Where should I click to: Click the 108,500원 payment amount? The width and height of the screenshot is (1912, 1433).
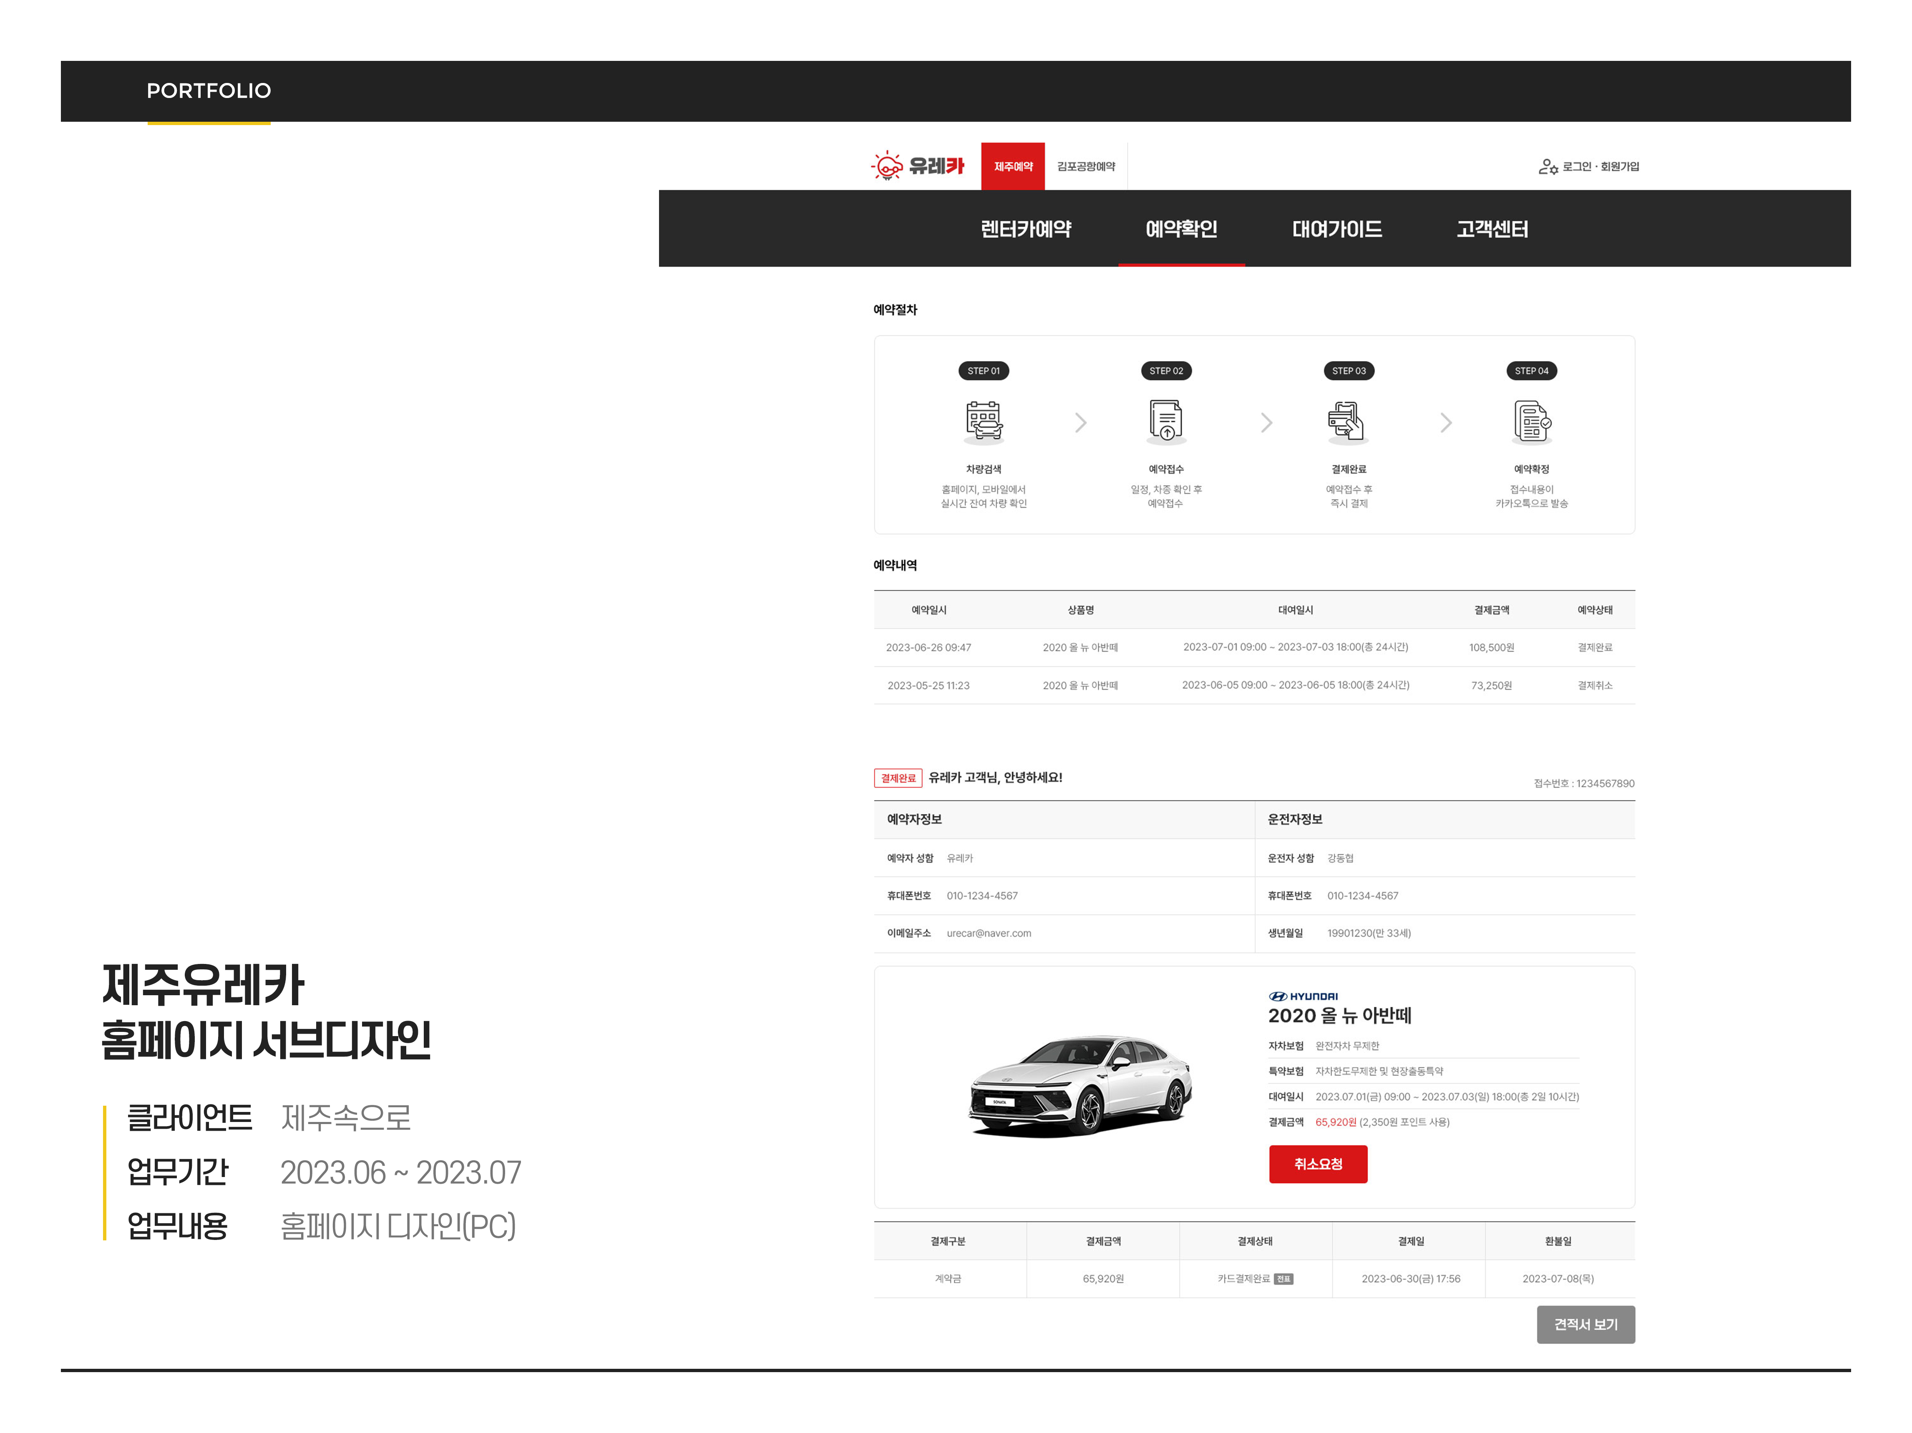click(1491, 648)
